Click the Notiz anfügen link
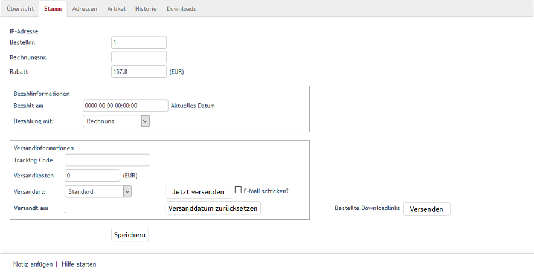This screenshot has height=274, width=534. pyautogui.click(x=33, y=264)
